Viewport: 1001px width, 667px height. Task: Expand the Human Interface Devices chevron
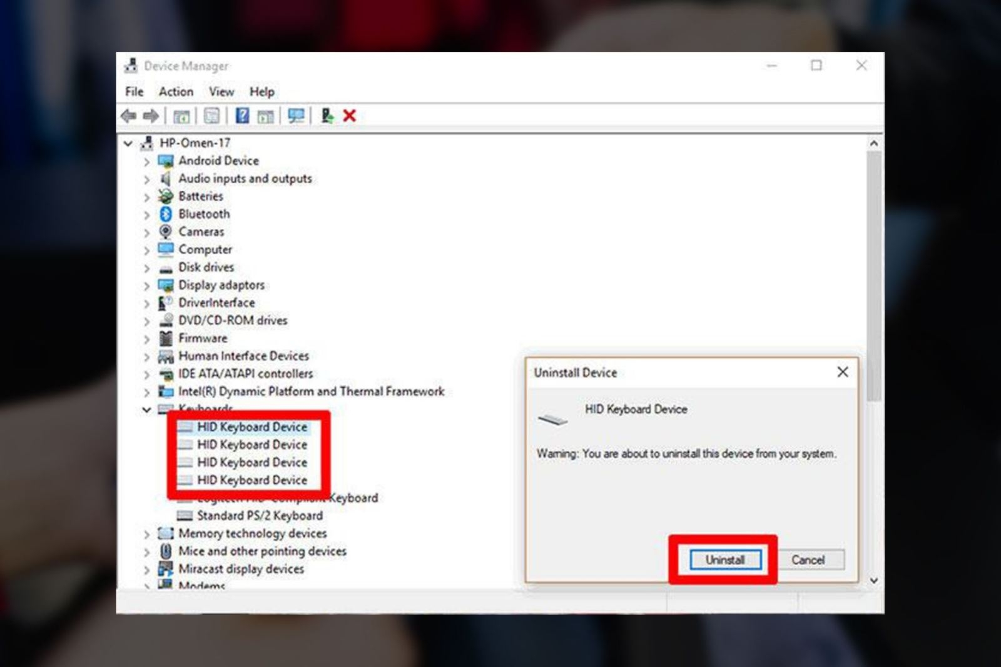click(146, 356)
